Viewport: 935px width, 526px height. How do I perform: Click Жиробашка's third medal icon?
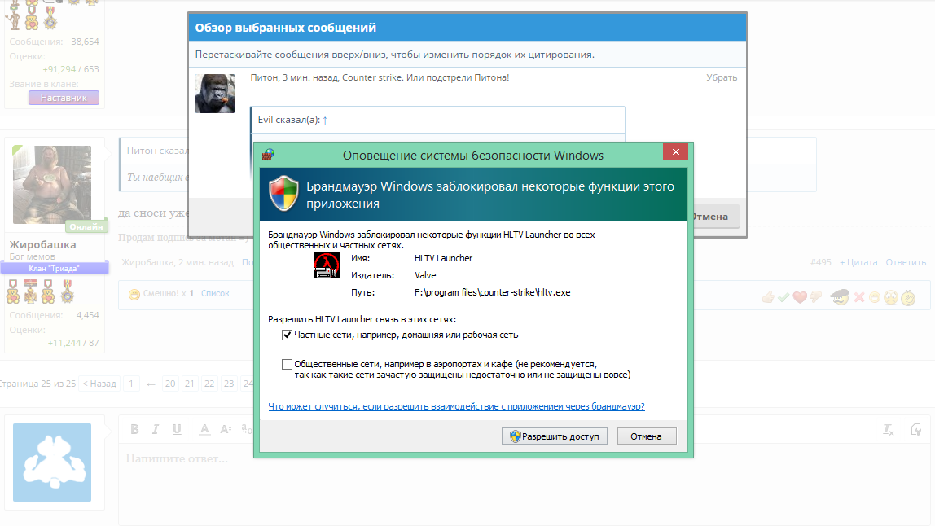(x=48, y=291)
